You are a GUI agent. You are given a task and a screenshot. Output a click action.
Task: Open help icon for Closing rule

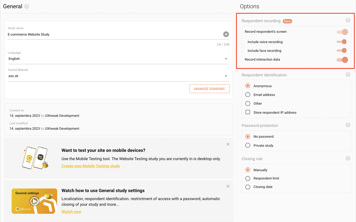348,158
